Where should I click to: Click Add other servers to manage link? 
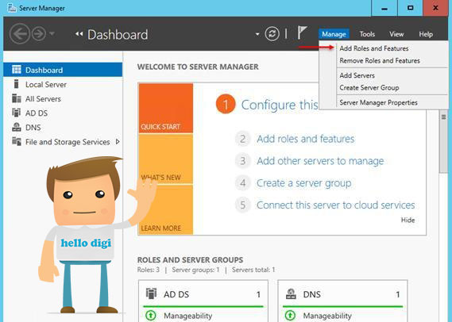(x=320, y=161)
